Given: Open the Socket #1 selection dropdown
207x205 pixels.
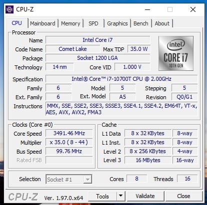Looking at the screenshot, I should click(68, 179).
